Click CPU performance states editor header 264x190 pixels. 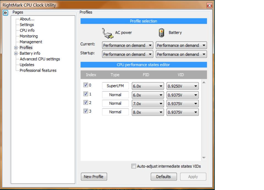pyautogui.click(x=144, y=65)
